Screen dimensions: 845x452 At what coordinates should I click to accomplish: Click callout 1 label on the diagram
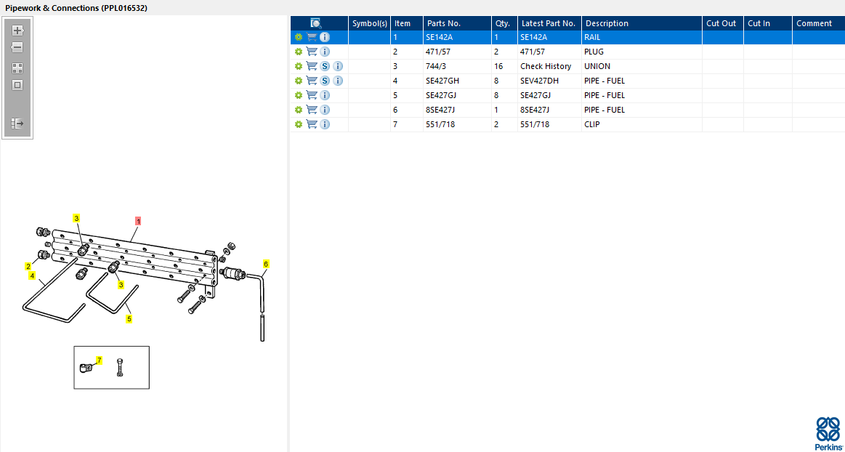coord(138,220)
